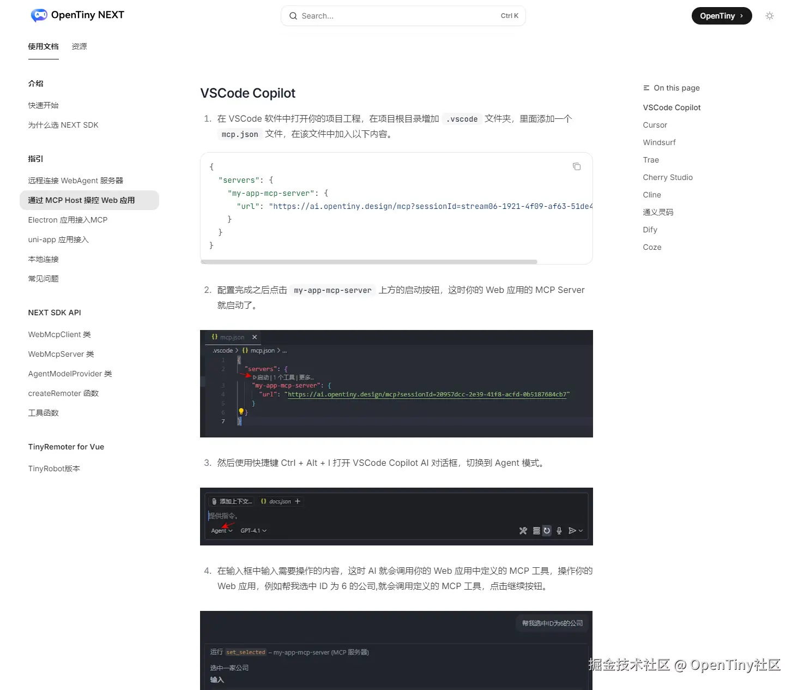Click the VSCode Copilot heading
Screen dimensions: 798x690
coord(248,93)
